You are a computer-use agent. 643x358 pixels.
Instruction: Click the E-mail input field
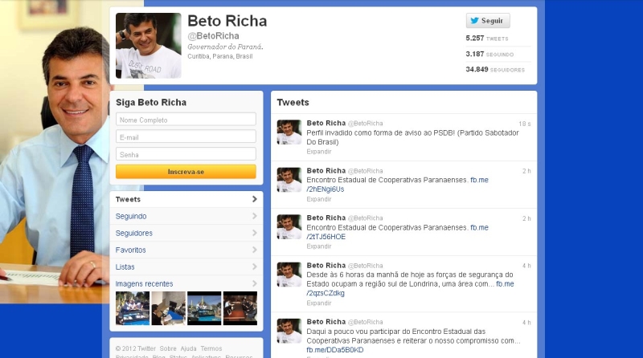pos(186,136)
